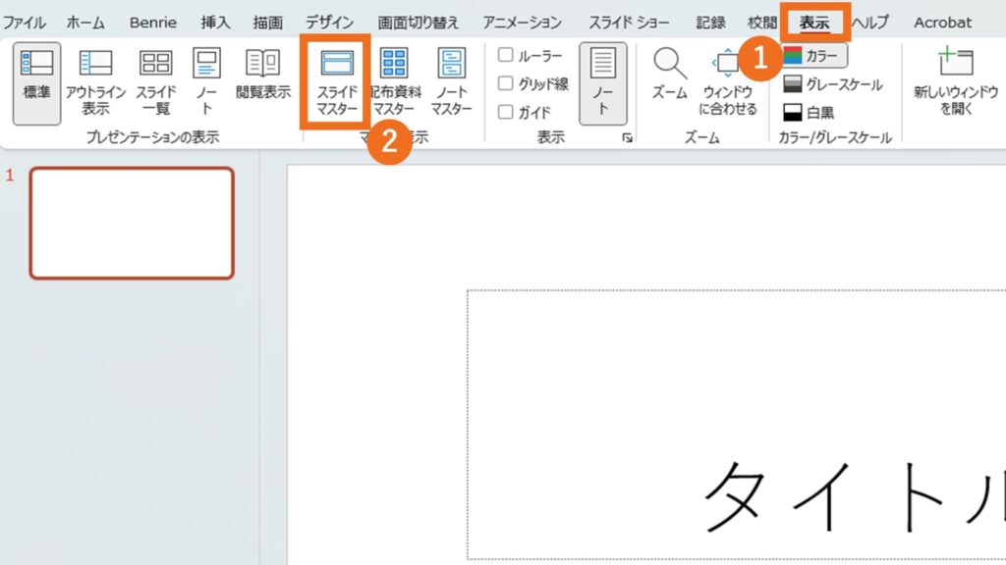Open the アニメーション animations tab

(523, 23)
